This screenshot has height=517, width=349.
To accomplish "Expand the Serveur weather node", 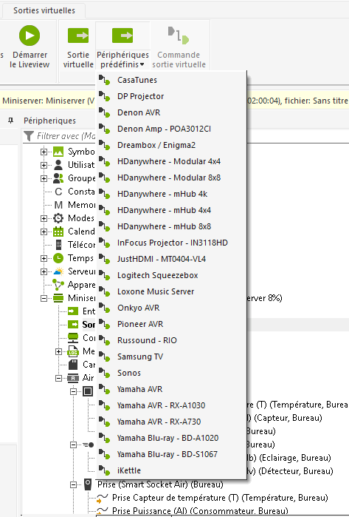I will (x=44, y=271).
